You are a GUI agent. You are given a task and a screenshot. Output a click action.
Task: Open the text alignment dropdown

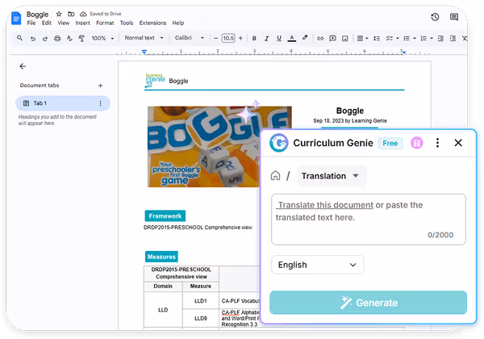362,38
